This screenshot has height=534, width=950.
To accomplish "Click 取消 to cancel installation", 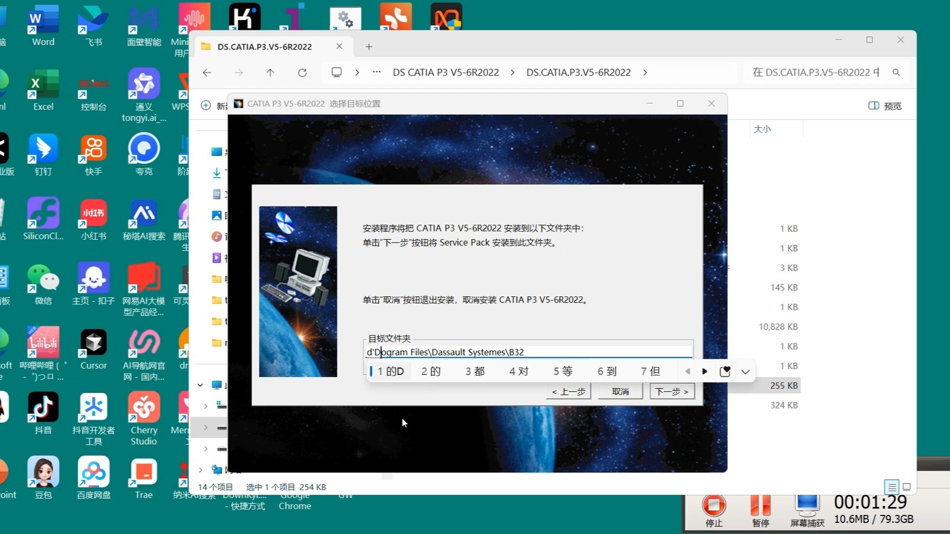I will pyautogui.click(x=620, y=391).
